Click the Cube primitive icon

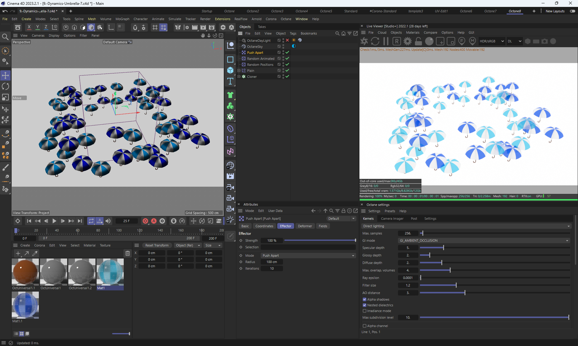tap(230, 70)
